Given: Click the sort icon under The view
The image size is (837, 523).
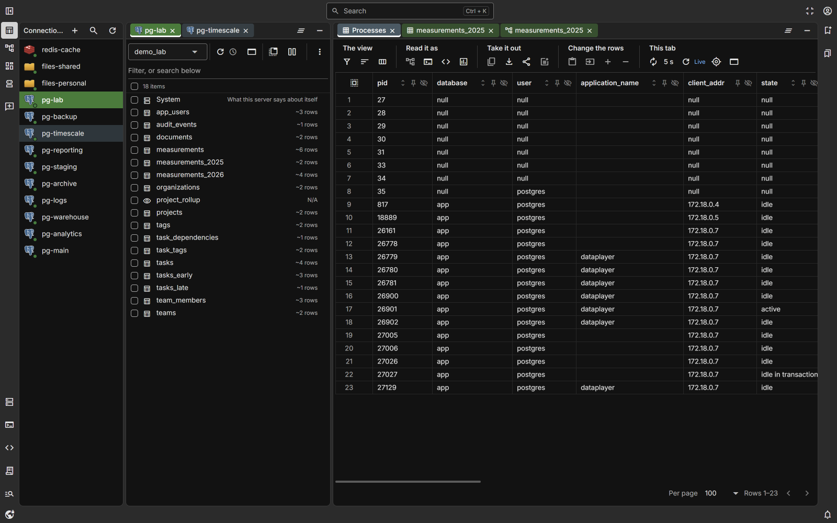Looking at the screenshot, I should click(365, 62).
